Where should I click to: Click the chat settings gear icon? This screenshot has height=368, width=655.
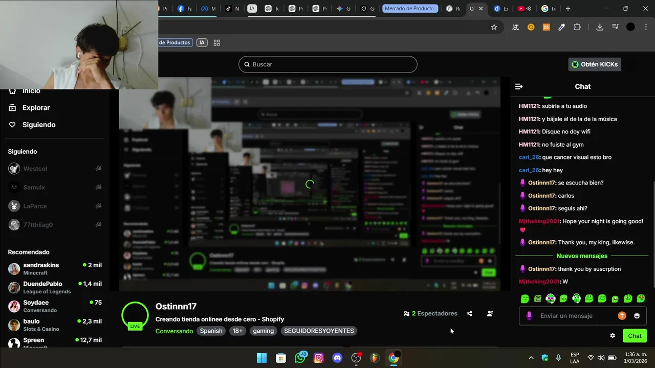coord(613,336)
